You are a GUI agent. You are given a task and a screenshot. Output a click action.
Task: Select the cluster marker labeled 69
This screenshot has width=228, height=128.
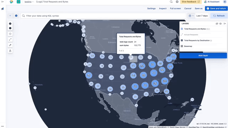(170, 66)
